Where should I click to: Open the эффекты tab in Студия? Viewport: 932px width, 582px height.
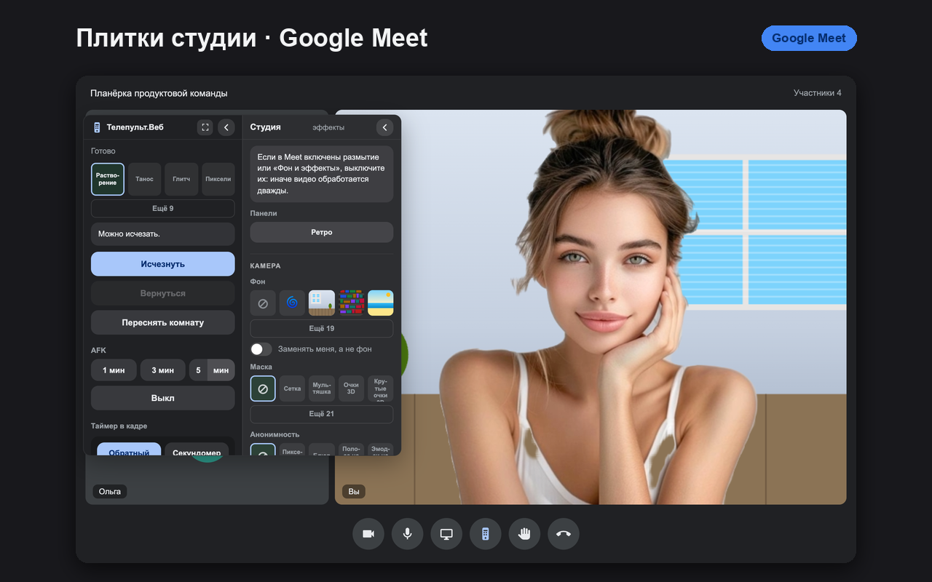[328, 127]
